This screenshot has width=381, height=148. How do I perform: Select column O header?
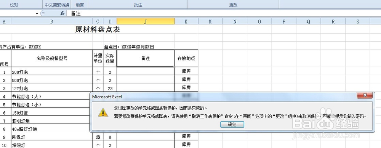[x=259, y=22]
